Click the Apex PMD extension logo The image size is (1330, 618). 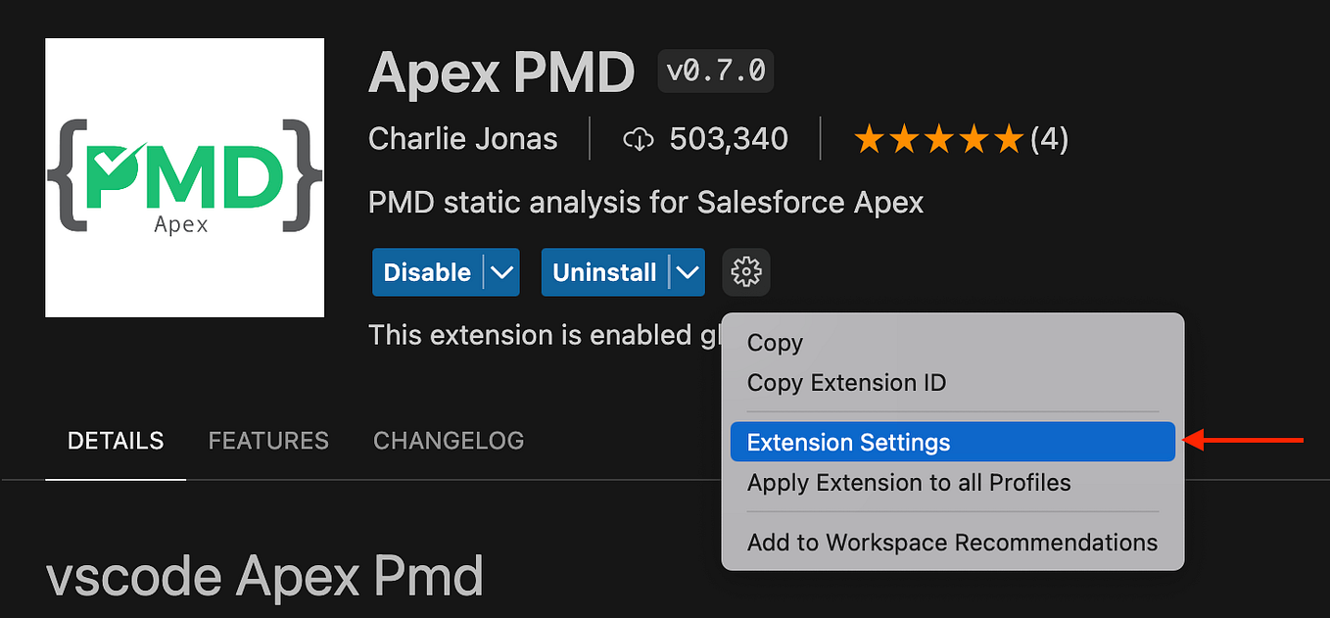[184, 176]
